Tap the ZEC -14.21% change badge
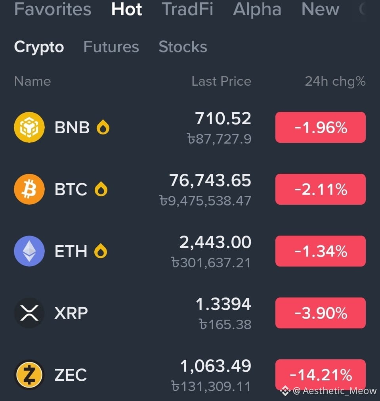The image size is (380, 401). (x=321, y=375)
